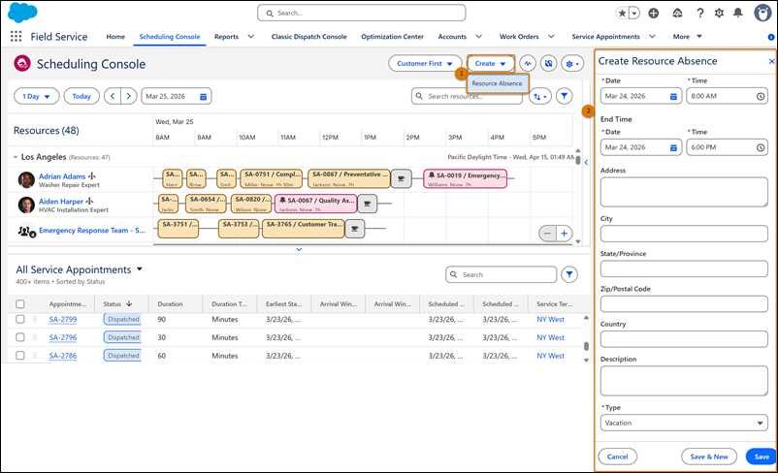This screenshot has width=778, height=473.
Task: Collapse the Los Angeles territory group
Action: [x=16, y=157]
